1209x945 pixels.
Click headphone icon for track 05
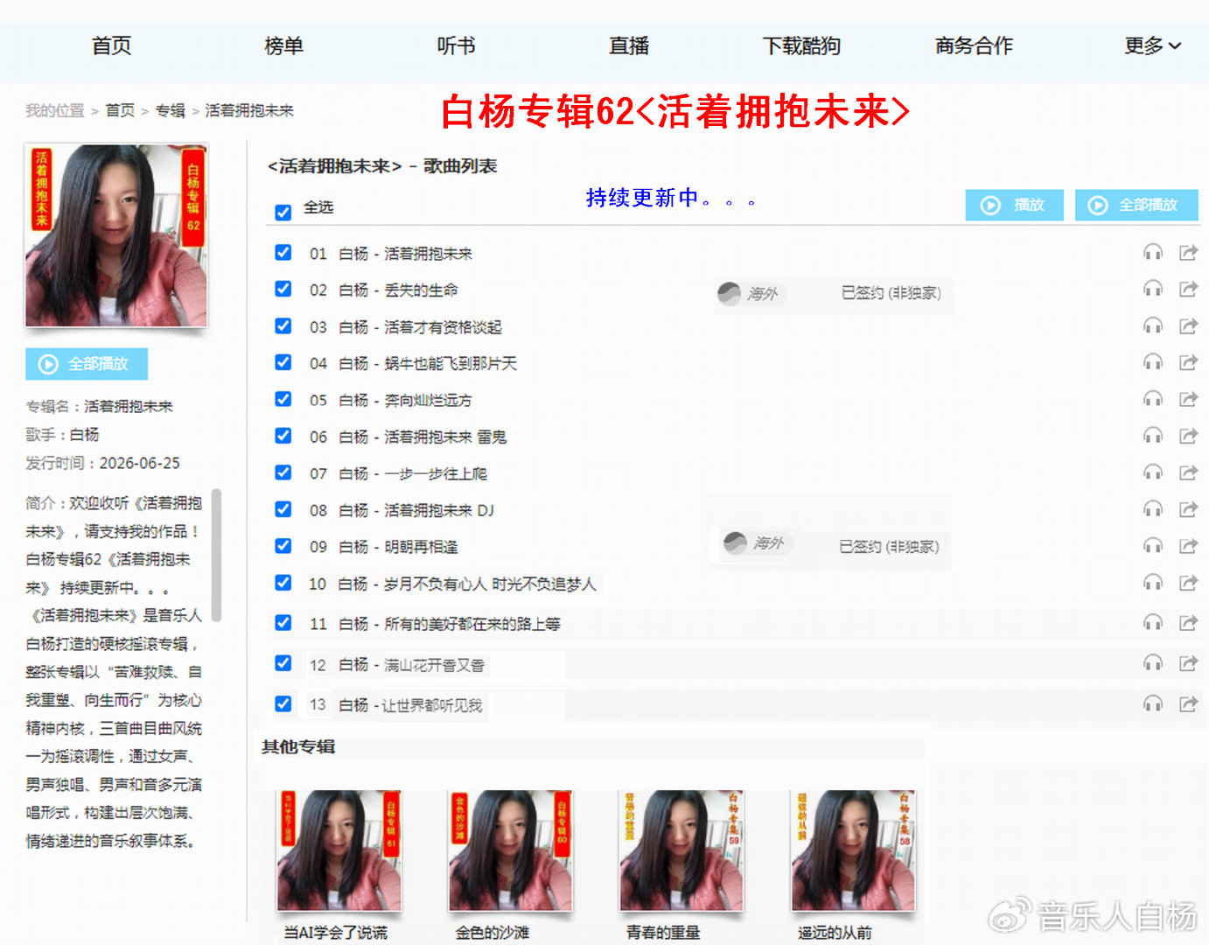click(1153, 399)
